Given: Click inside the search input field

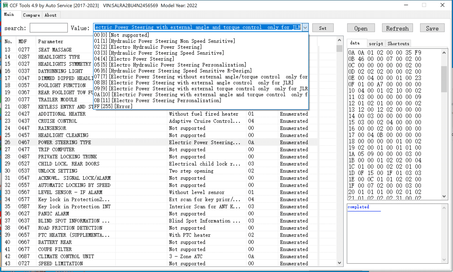Looking at the screenshot, I should click(x=48, y=27).
